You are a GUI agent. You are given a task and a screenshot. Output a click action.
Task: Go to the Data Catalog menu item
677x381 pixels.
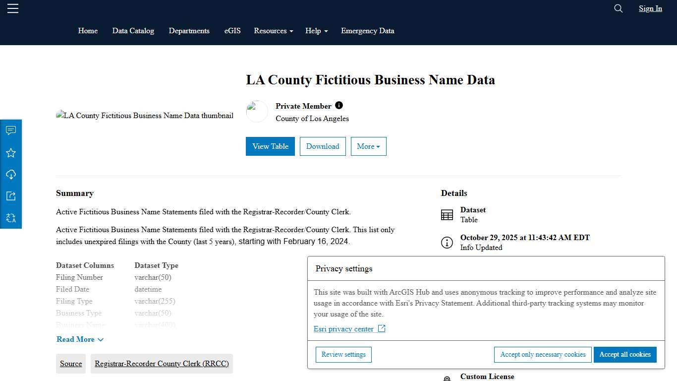tap(133, 31)
